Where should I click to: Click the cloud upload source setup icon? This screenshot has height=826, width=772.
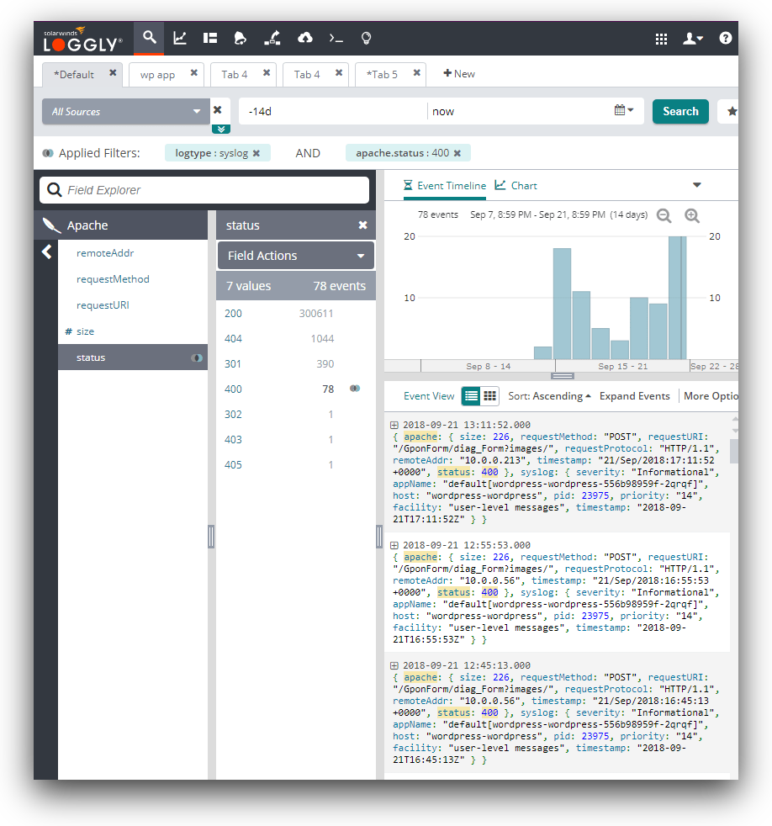click(305, 38)
